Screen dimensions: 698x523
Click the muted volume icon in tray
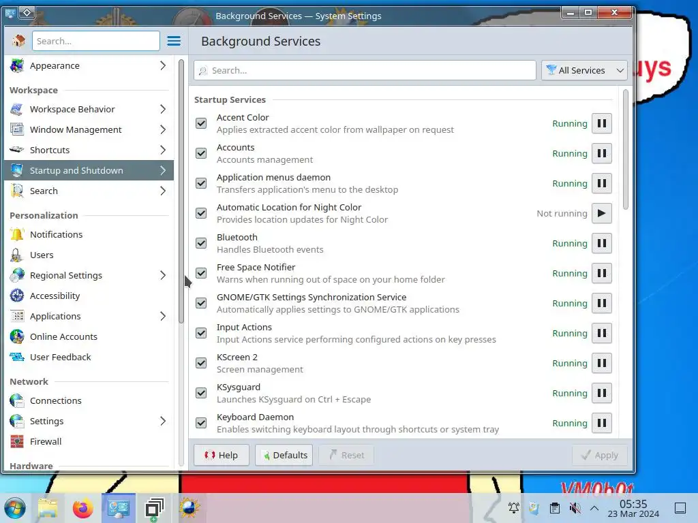575,508
